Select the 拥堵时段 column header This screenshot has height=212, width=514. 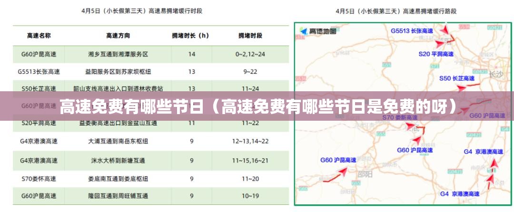pyautogui.click(x=250, y=36)
